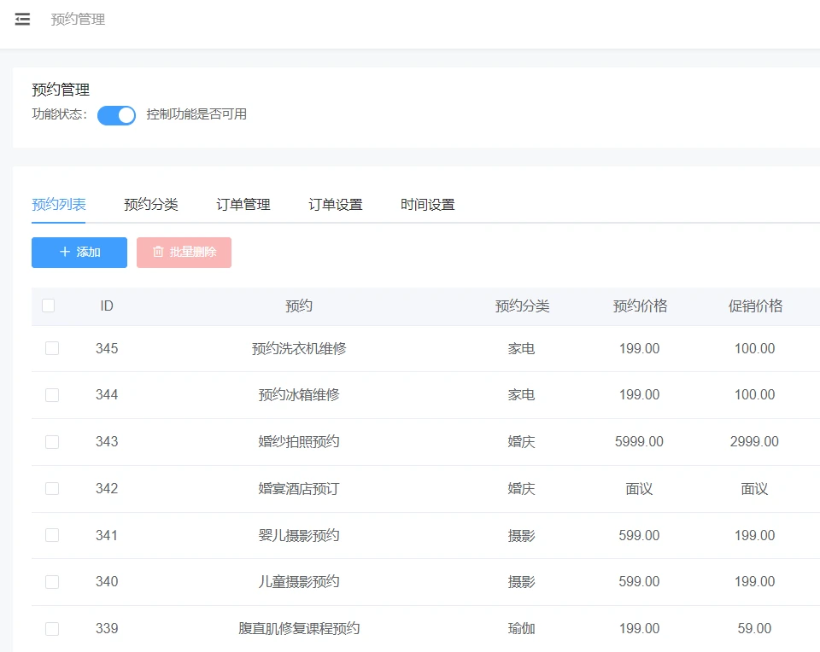The width and height of the screenshot is (820, 652).
Task: Click 预约洗衣机维修 entry
Action: [x=299, y=348]
